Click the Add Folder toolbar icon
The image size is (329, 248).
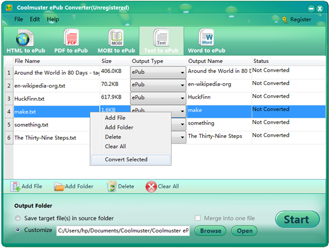coord(59,187)
